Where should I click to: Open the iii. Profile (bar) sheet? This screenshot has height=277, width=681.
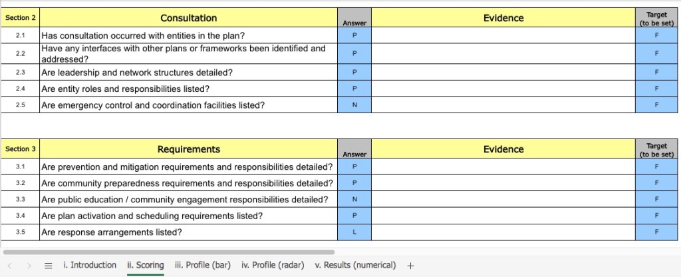[x=202, y=265]
